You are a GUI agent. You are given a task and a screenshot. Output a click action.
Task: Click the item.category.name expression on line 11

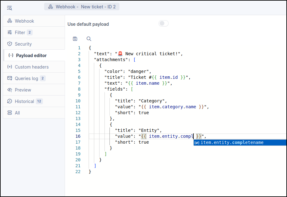coord(173,107)
